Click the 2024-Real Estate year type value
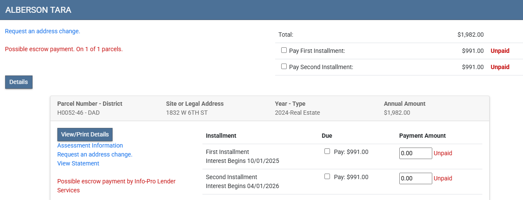This screenshot has width=523, height=200. 297,113
